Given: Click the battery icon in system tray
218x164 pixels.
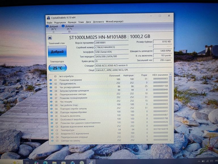Looking at the screenshot, I should 203,161.
